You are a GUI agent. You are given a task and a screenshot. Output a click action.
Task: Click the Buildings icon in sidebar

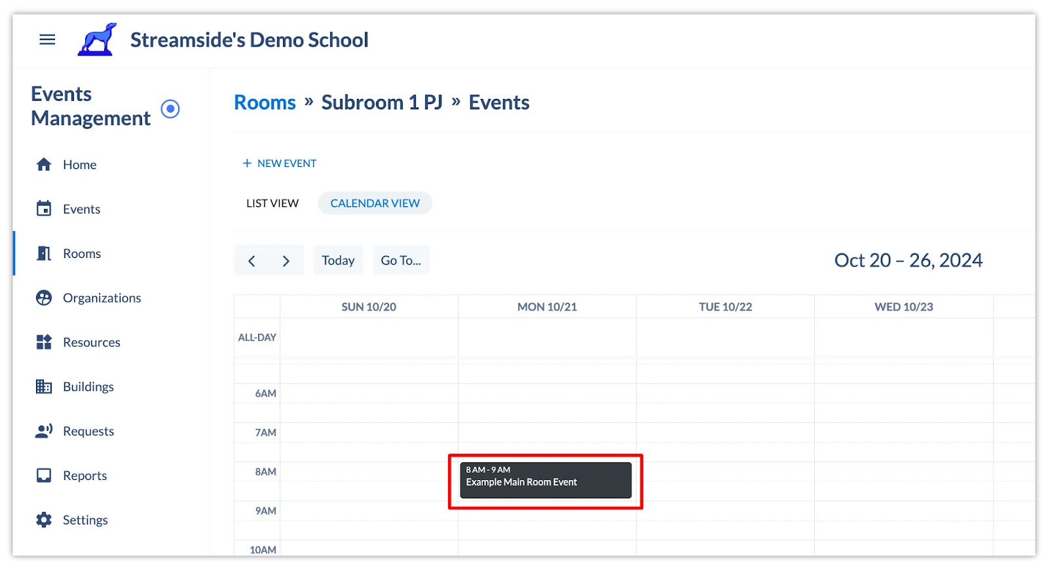44,387
